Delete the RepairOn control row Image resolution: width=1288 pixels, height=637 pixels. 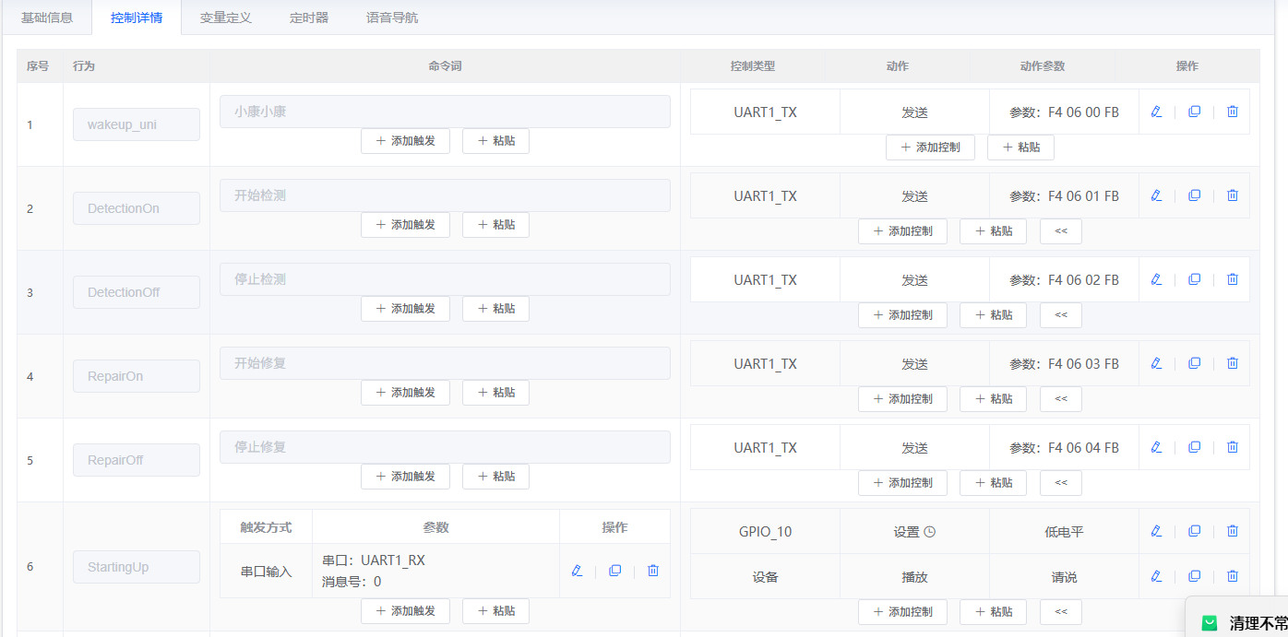click(1232, 362)
